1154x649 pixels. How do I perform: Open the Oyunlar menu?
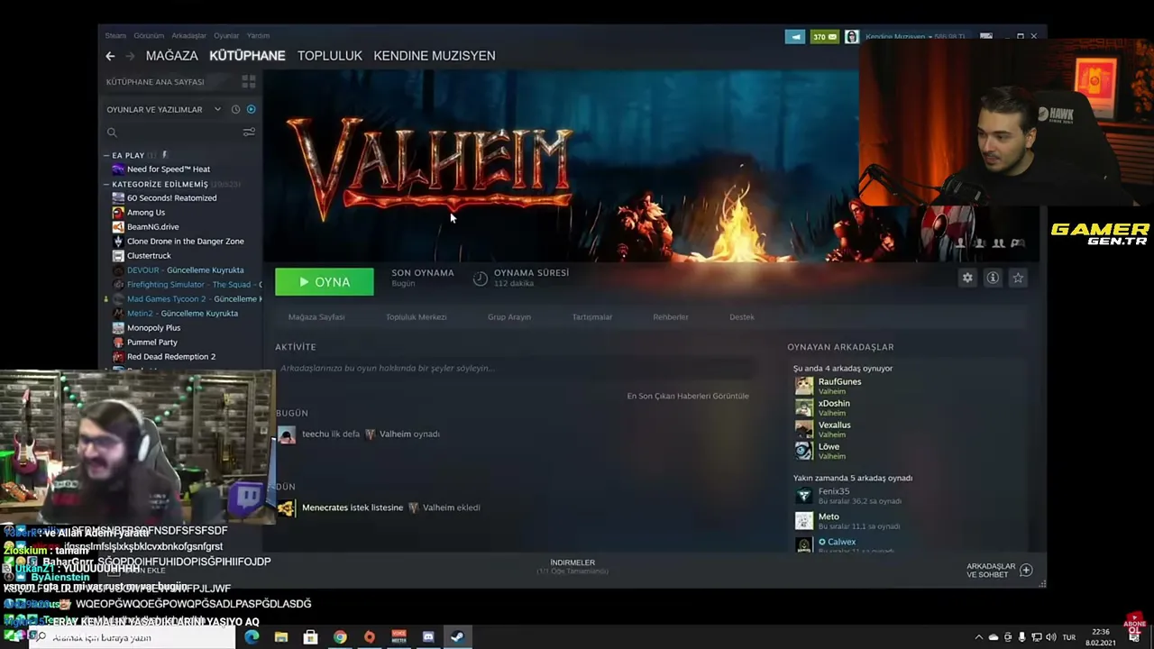coord(226,36)
